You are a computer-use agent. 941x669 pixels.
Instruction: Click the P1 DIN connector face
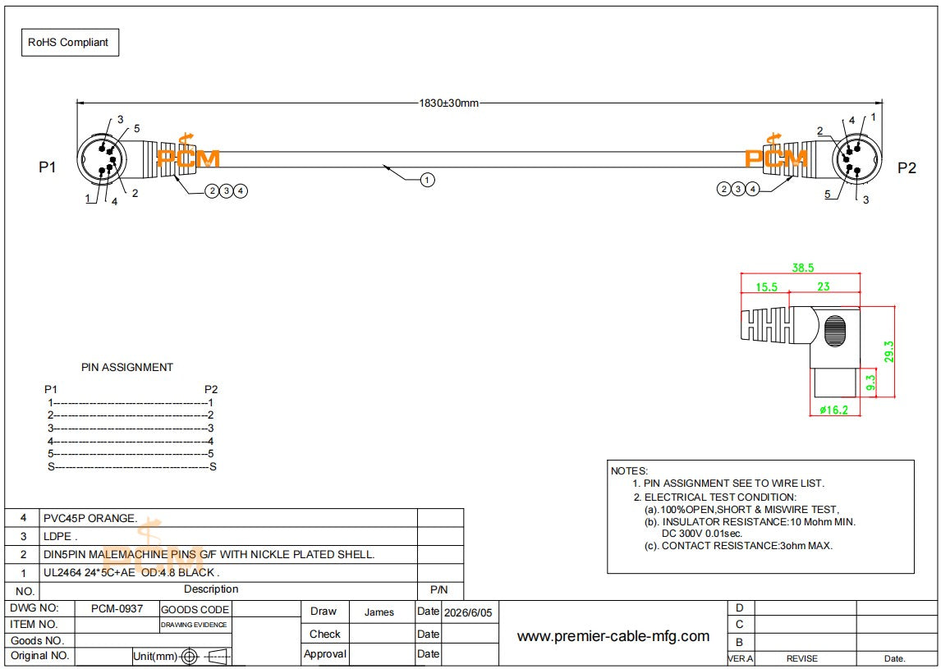pyautogui.click(x=102, y=159)
